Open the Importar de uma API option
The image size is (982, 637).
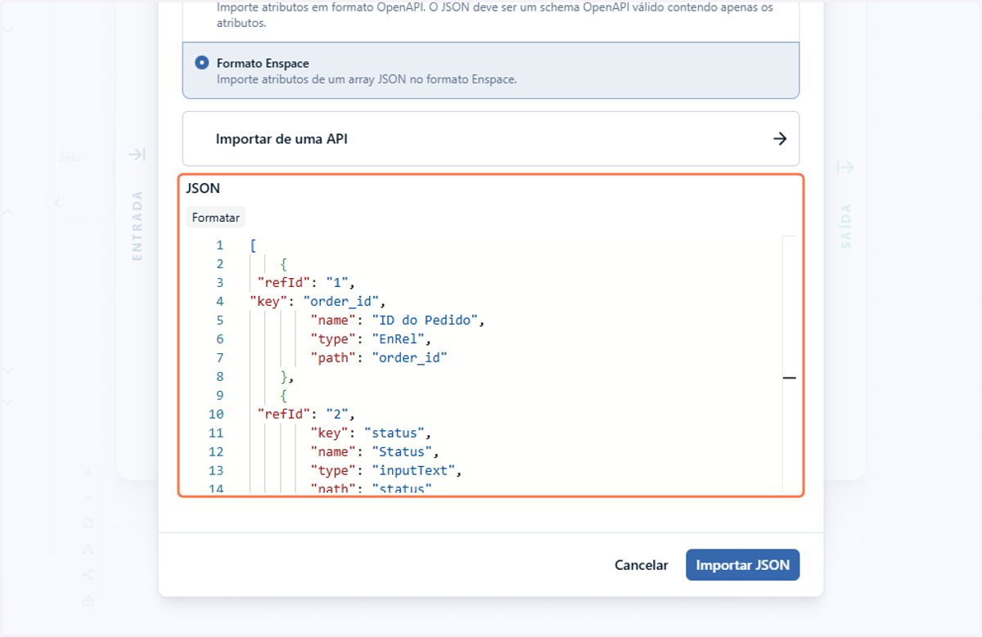[491, 139]
